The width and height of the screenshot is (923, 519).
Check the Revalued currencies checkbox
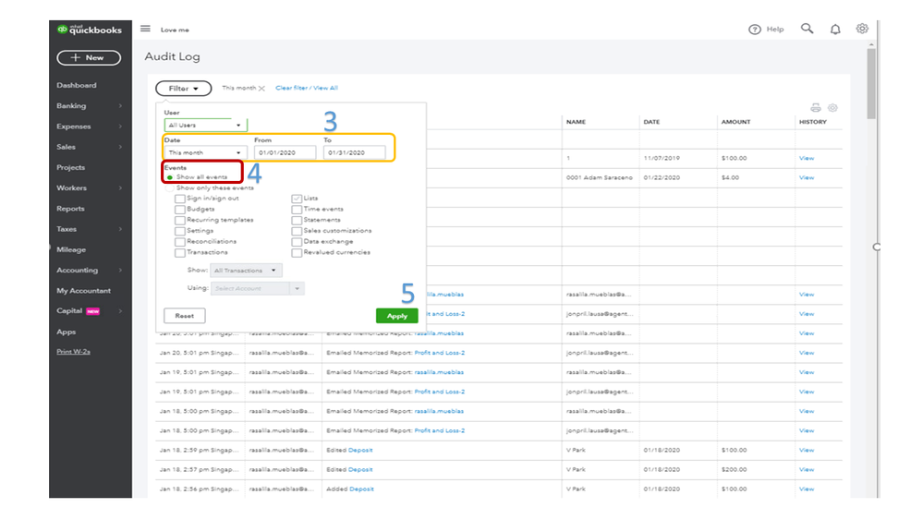297,252
